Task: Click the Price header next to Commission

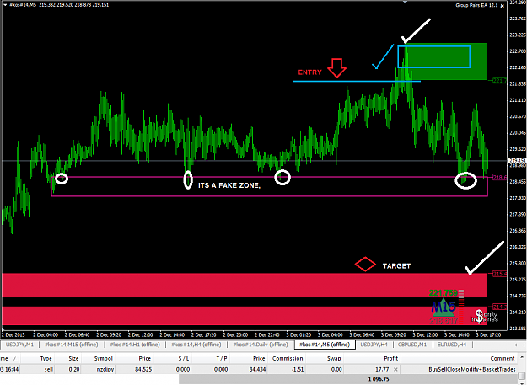Action: click(x=249, y=359)
